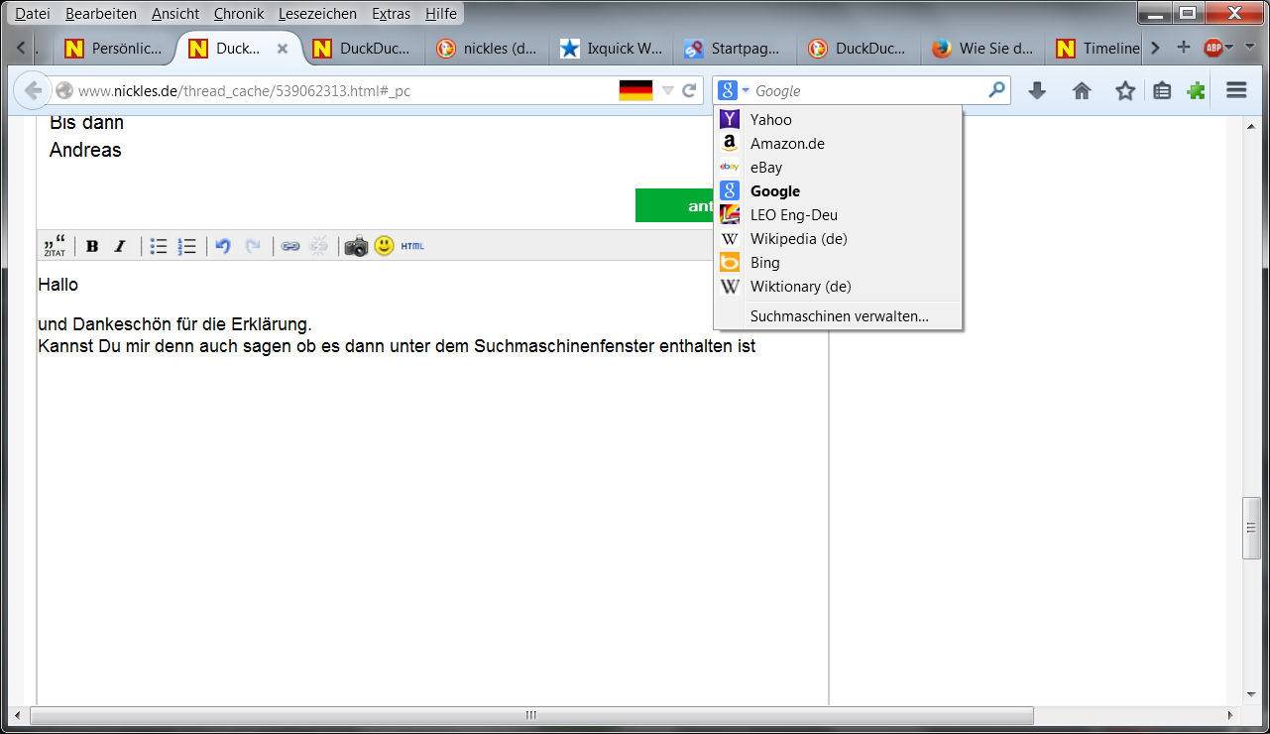
Task: Show bookmarks list icon
Action: (x=1162, y=90)
